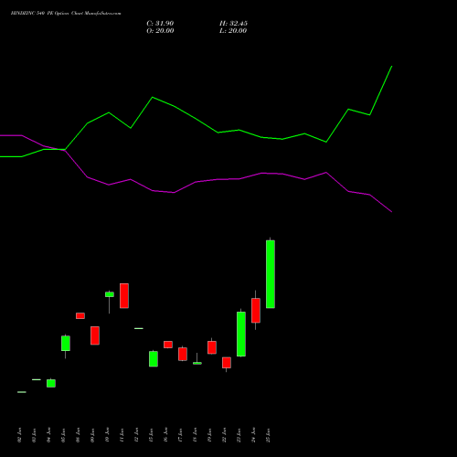Select the low value L: 20.00
The width and height of the screenshot is (457, 457).
click(x=233, y=31)
